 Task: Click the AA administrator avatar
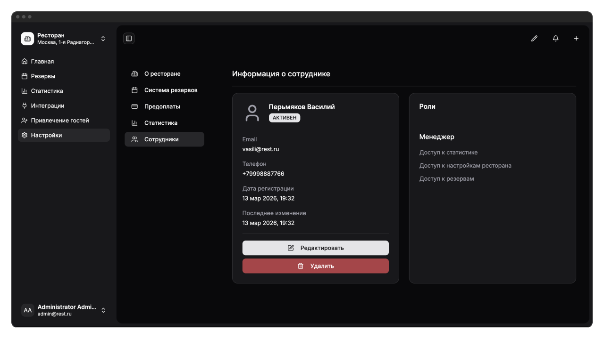(28, 310)
